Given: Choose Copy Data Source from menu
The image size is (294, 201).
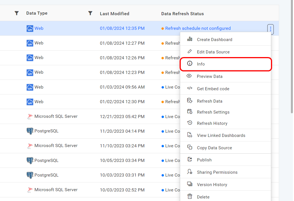Looking at the screenshot, I should pyautogui.click(x=214, y=148).
